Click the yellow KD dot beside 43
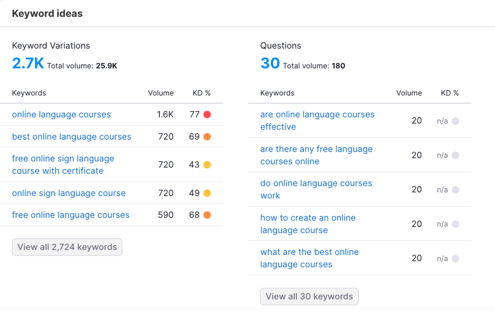Viewport: 495px width, 313px height. pyautogui.click(x=207, y=165)
